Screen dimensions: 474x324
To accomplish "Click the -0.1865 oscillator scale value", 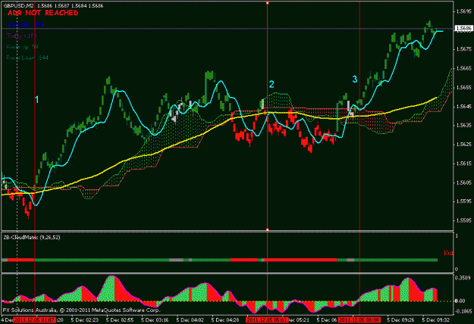I will point(463,311).
